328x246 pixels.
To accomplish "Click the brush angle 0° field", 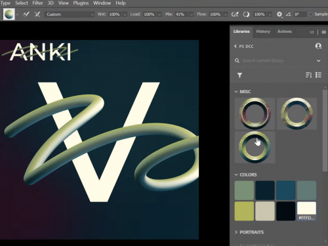I will tap(300, 14).
